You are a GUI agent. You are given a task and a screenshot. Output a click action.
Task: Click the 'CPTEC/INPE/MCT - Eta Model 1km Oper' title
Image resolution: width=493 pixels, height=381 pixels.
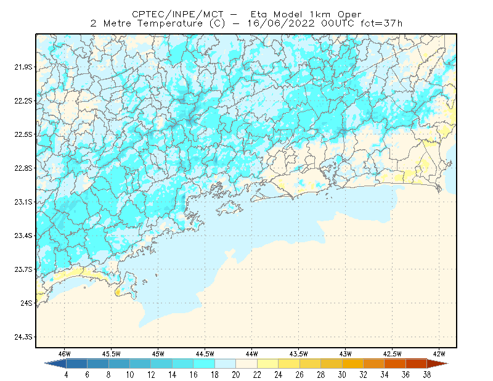coord(246,14)
